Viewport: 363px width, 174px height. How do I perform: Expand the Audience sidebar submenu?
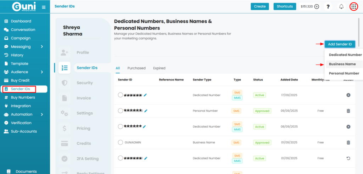pyautogui.click(x=42, y=72)
